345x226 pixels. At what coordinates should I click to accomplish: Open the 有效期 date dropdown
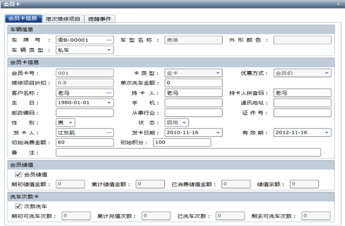click(326, 132)
